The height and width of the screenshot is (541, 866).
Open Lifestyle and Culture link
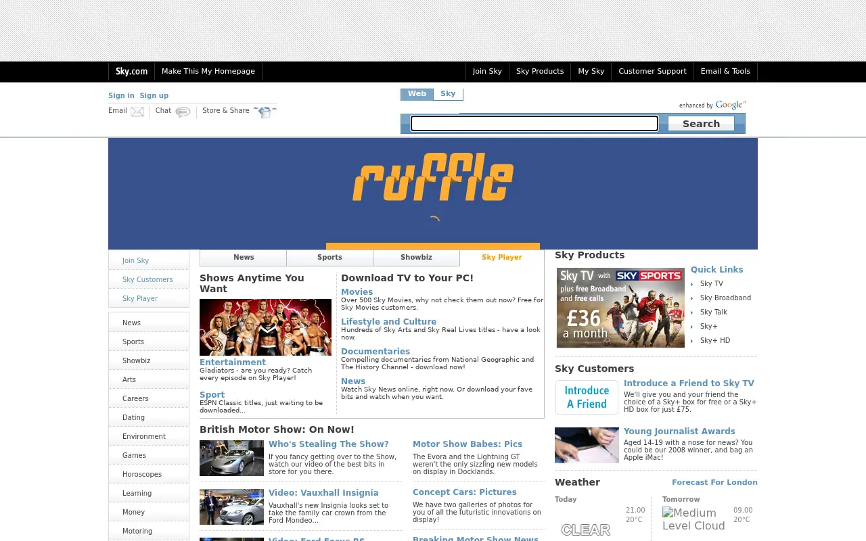(389, 322)
